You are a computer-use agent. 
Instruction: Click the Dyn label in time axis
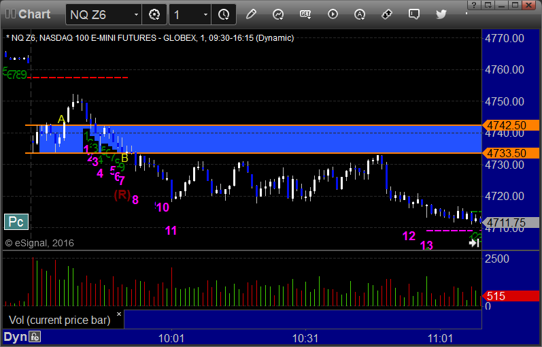tap(15, 337)
